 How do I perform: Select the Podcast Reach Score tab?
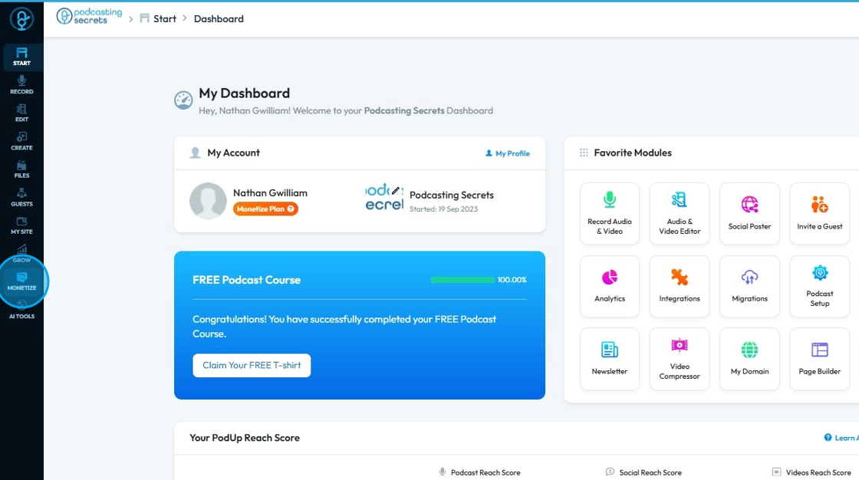click(x=480, y=472)
